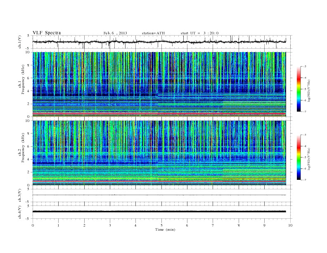Click time axis tick label "4"
327x253 pixels.
point(135,225)
